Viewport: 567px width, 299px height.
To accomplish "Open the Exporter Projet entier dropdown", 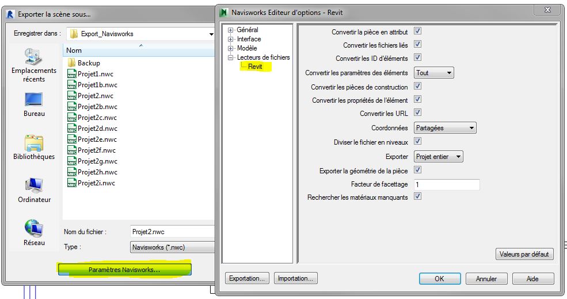I will click(x=439, y=156).
